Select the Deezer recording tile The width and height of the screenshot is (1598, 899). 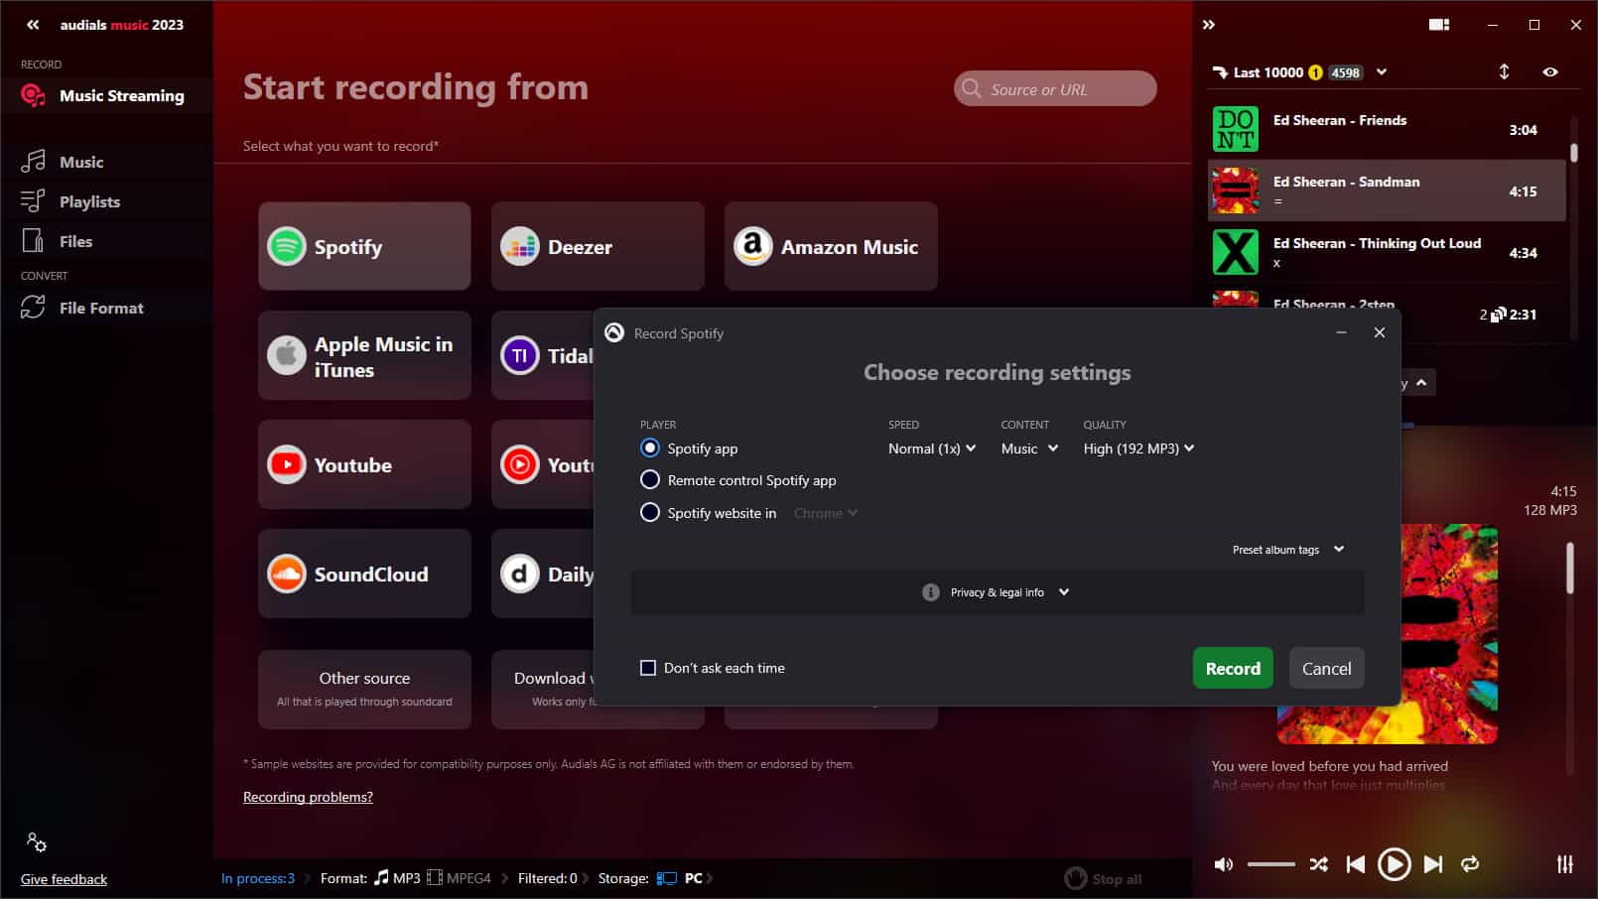tap(598, 246)
